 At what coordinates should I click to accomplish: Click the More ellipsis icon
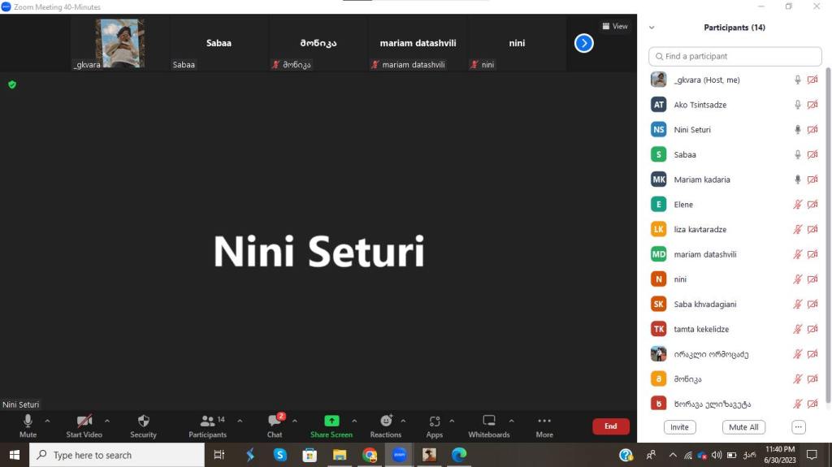pyautogui.click(x=544, y=421)
